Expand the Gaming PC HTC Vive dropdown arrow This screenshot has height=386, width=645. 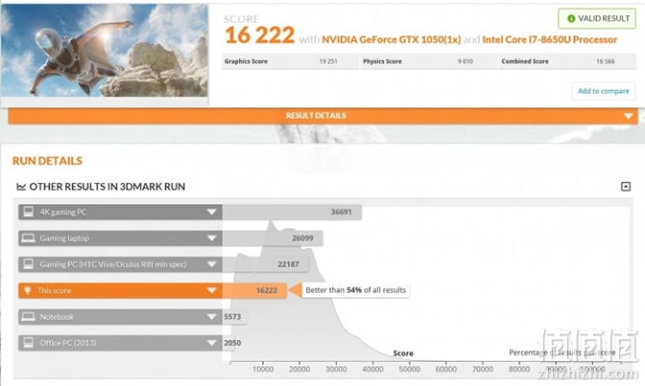pos(211,264)
